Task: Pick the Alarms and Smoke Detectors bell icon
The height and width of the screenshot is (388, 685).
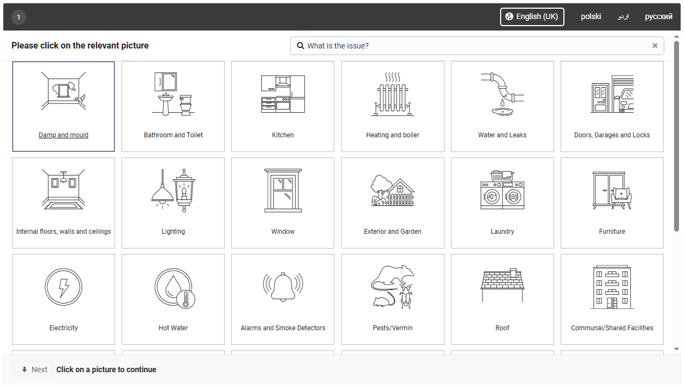Action: tap(283, 287)
